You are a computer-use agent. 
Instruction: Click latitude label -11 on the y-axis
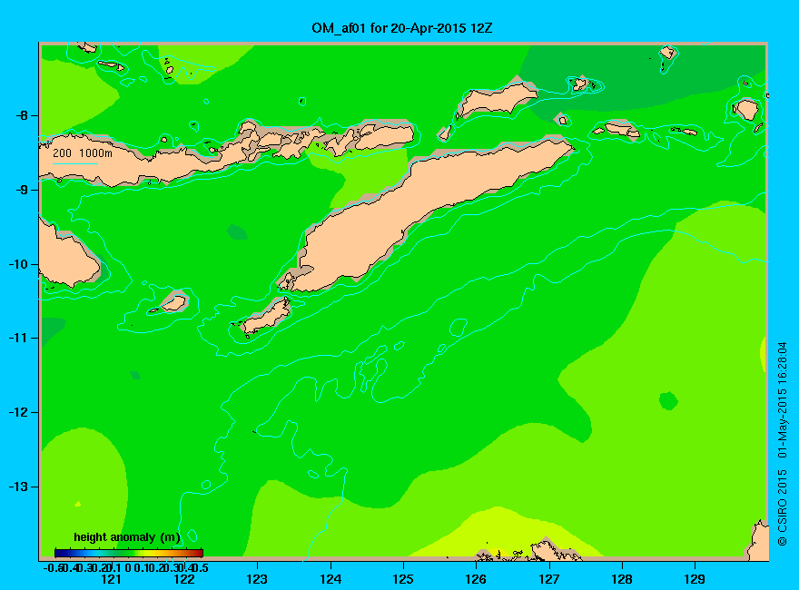(x=18, y=338)
